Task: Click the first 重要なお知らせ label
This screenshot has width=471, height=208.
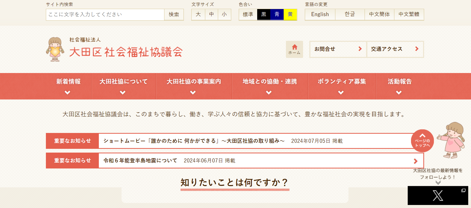Action: coord(72,141)
